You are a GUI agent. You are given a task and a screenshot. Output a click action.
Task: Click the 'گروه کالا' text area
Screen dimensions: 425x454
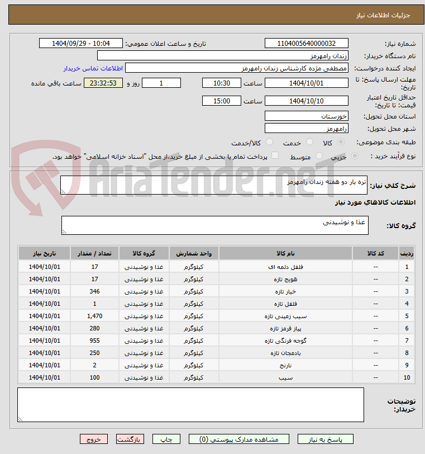click(x=214, y=225)
